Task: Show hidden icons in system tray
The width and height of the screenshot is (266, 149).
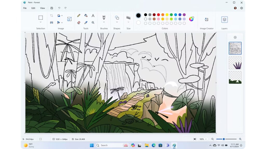Action: (x=210, y=145)
